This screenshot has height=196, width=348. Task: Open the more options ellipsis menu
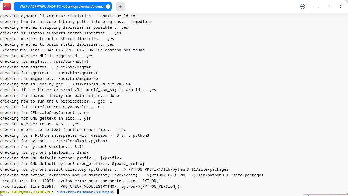(303, 6)
